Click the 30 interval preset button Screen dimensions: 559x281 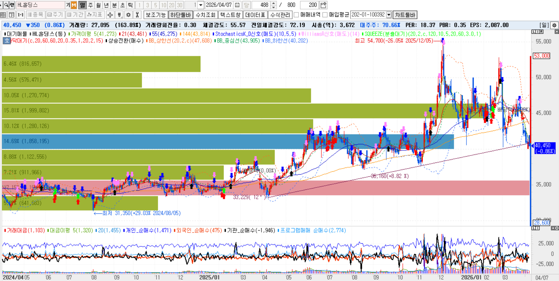coord(180,5)
